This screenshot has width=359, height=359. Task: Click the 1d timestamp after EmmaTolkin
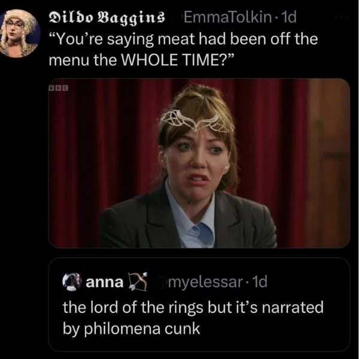[x=290, y=17]
